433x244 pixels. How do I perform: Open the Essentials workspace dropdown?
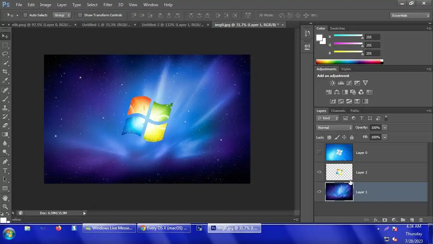pos(410,16)
